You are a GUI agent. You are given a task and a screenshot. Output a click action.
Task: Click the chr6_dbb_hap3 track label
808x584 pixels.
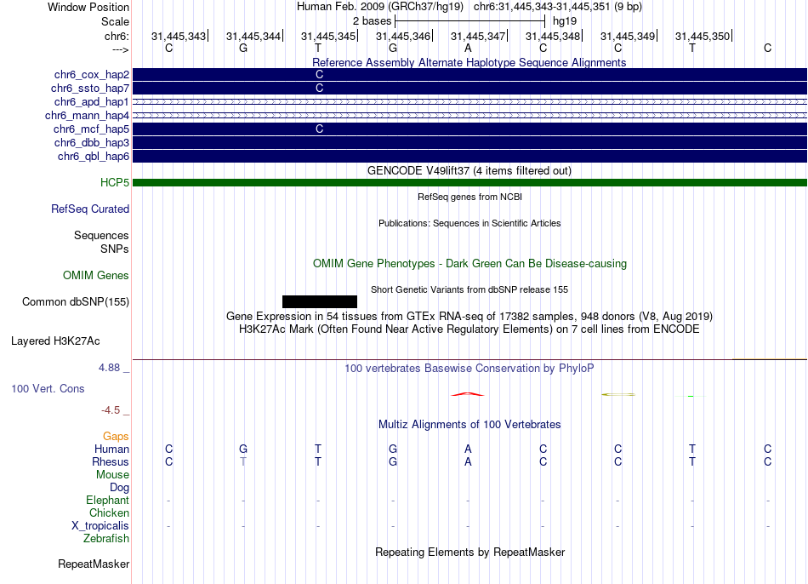[x=92, y=142]
